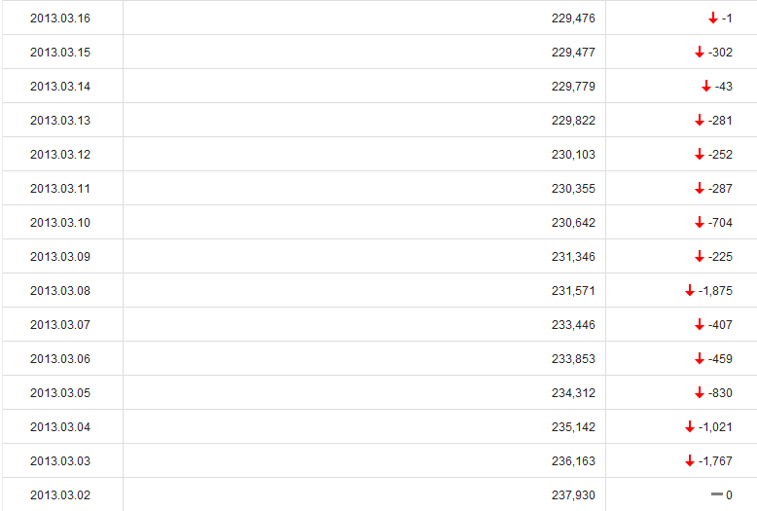Click the red down arrow beside -704
This screenshot has height=511, width=757.
click(699, 223)
